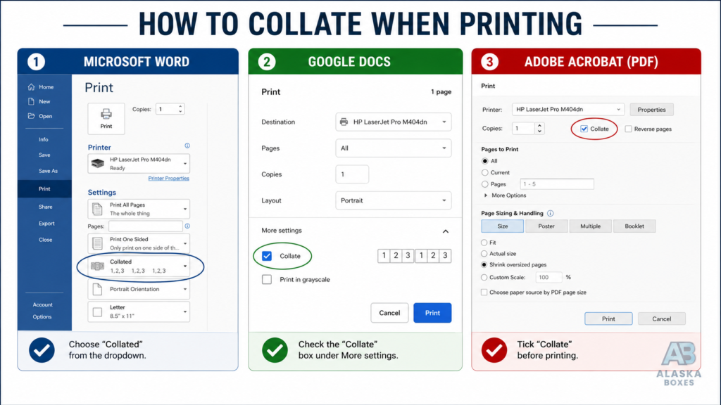This screenshot has width=721, height=405.
Task: Open the Collated dropdown in Word
Action: [x=139, y=266]
